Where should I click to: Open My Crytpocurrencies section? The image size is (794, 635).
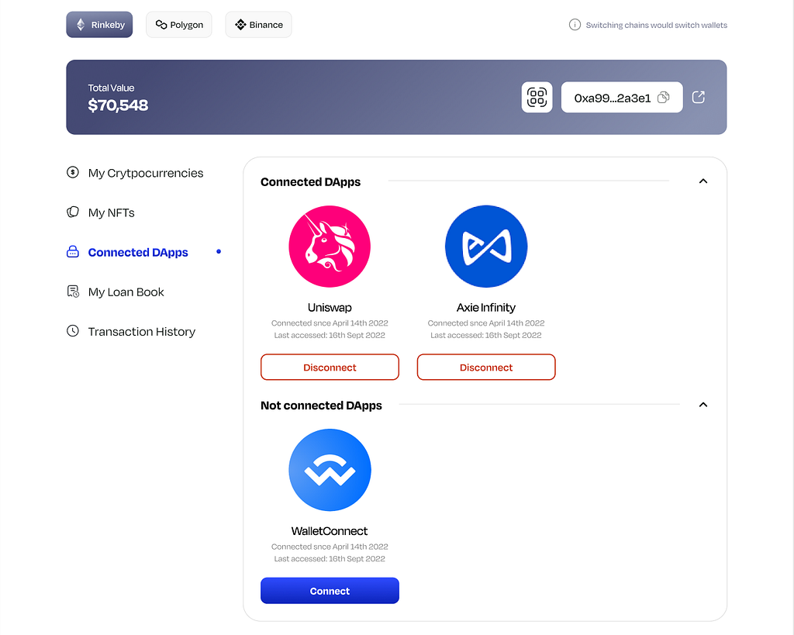click(135, 173)
